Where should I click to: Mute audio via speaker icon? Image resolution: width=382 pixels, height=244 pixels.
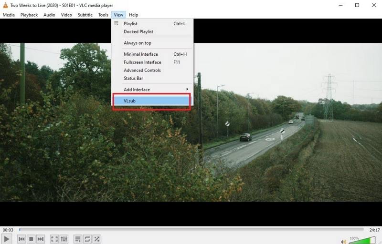(343, 242)
